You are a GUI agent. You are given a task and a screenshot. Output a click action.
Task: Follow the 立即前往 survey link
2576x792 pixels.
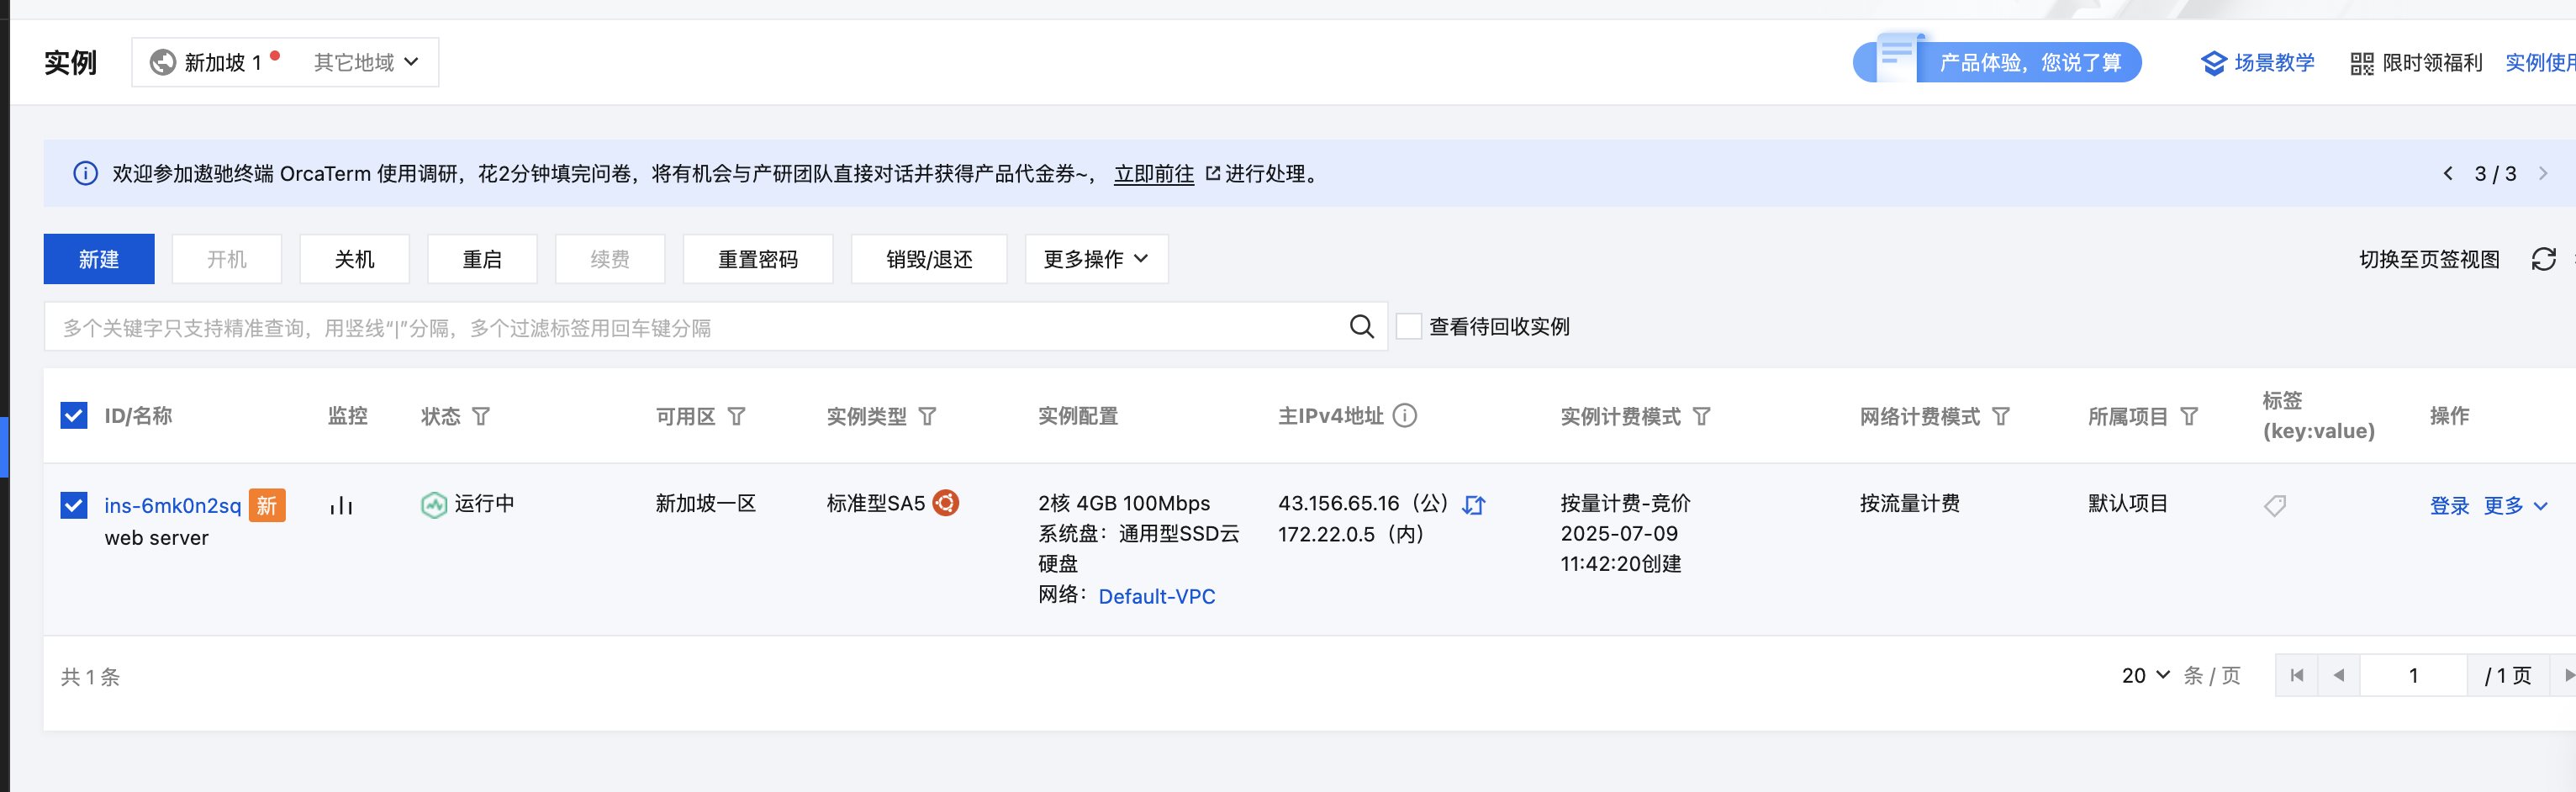click(1154, 174)
